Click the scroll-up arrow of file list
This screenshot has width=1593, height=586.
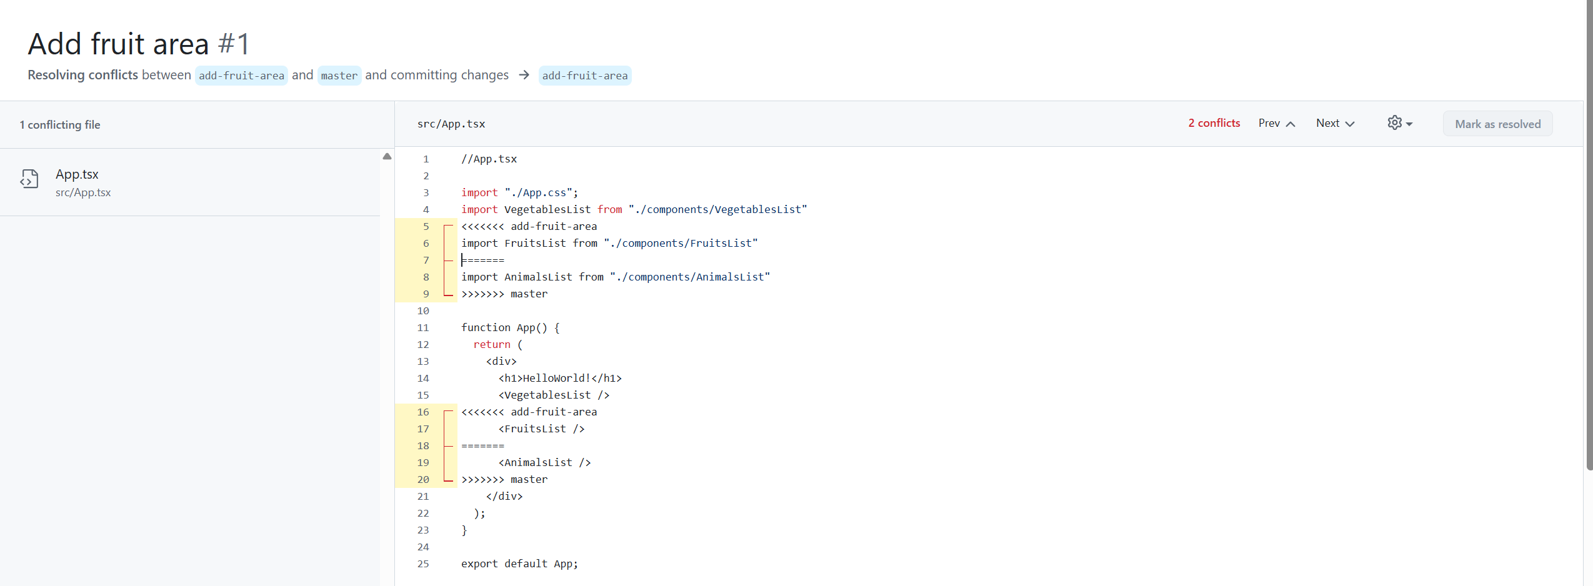tap(387, 156)
